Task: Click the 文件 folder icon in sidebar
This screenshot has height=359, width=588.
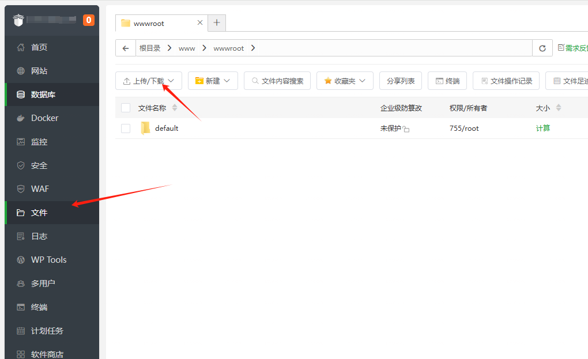Action: click(21, 213)
